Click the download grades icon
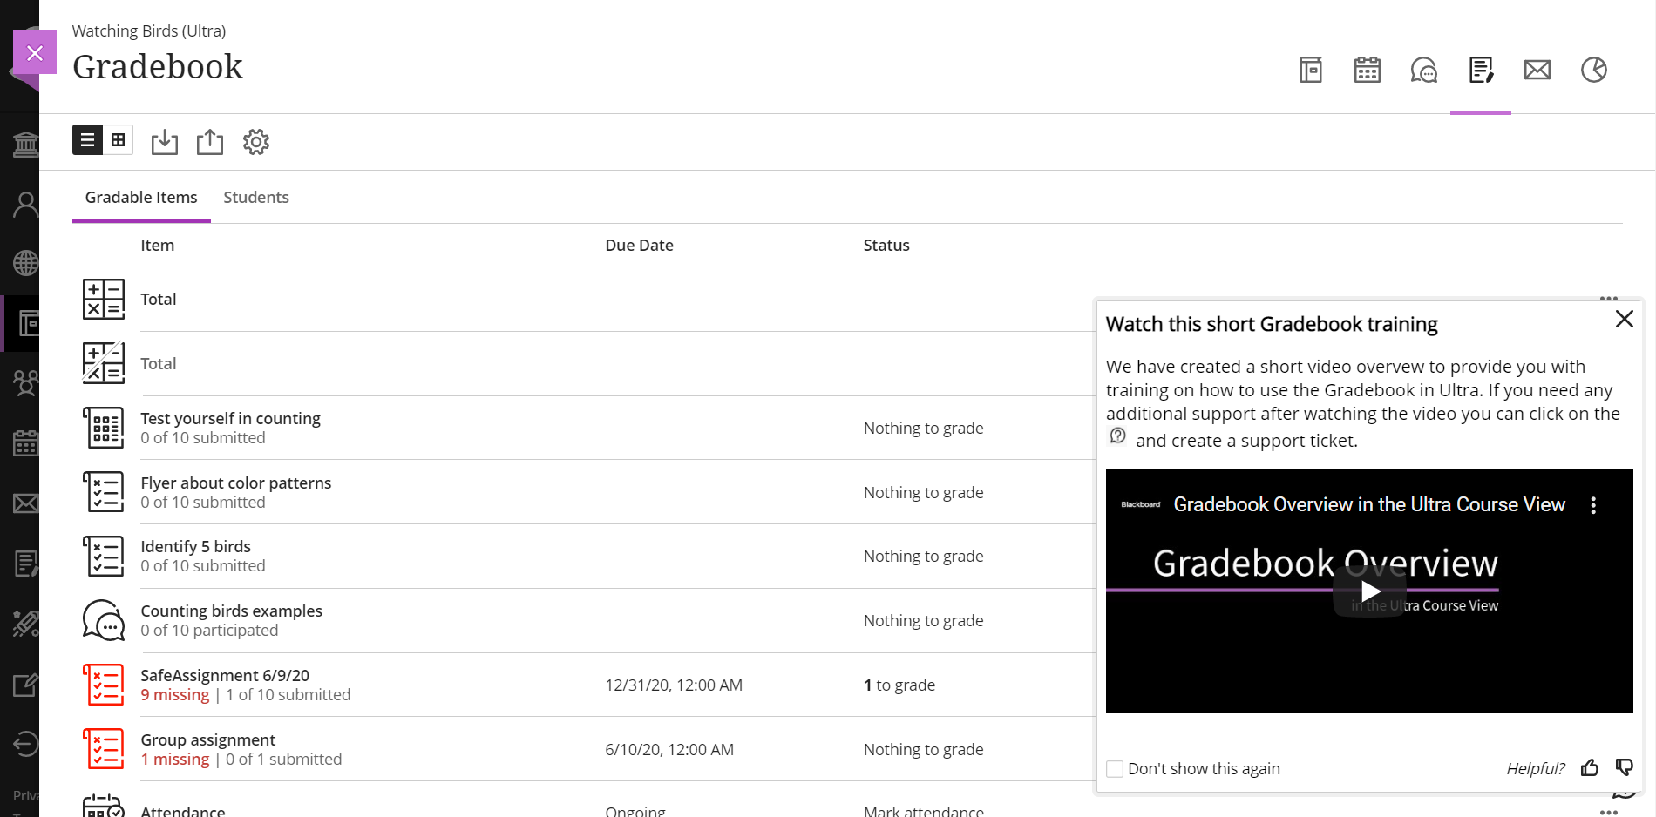The height and width of the screenshot is (817, 1656). 164,142
